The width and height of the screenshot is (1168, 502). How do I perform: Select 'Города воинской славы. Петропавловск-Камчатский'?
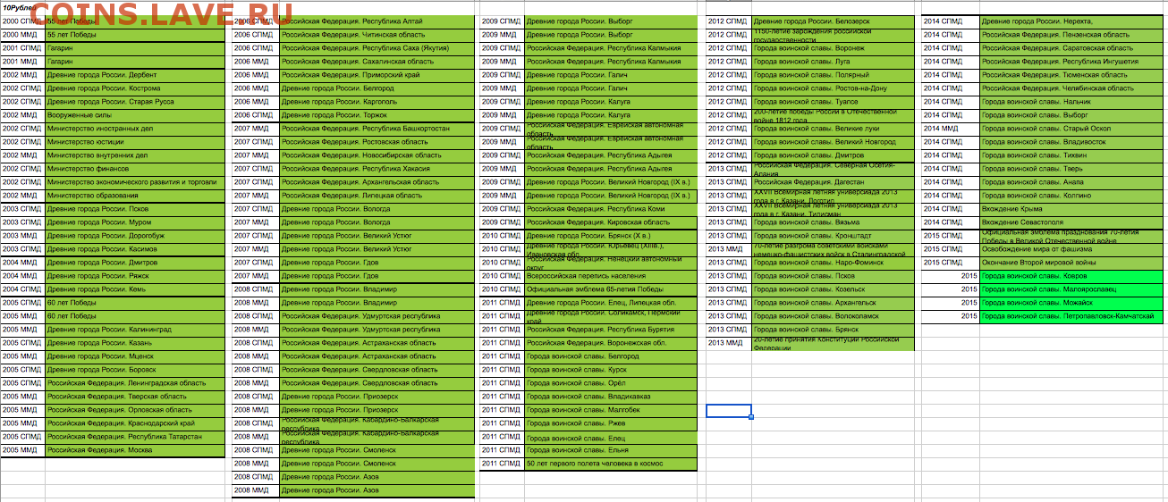point(1073,316)
